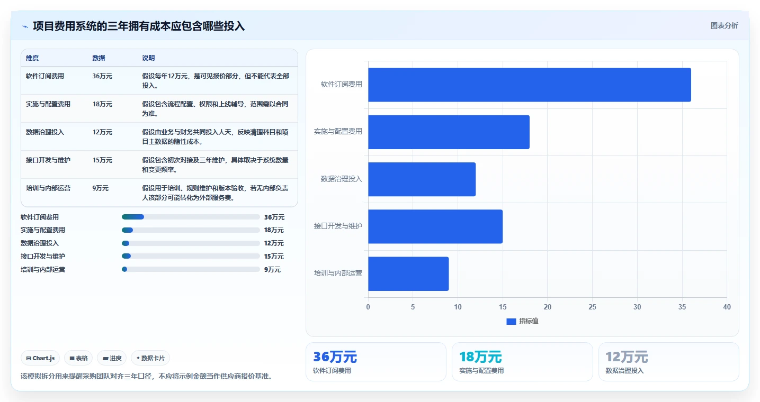760x402 pixels.
Task: Open the 18万元 实施与配置费用 data card
Action: 522,362
